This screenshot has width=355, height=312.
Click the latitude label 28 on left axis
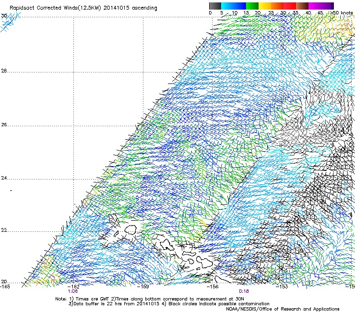coord(4,71)
